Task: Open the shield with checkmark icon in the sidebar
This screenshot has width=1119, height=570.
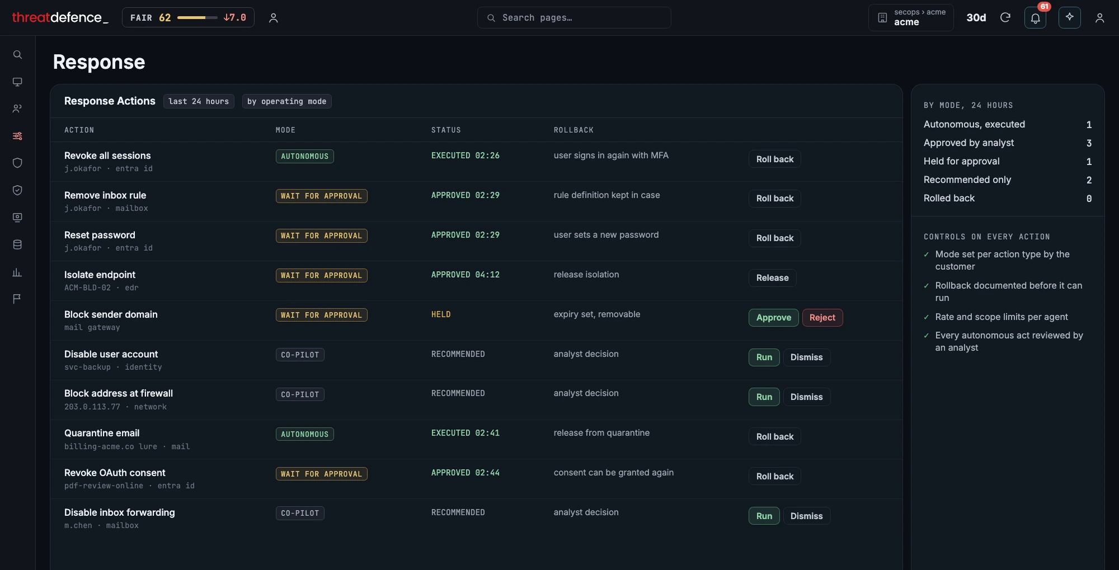Action: coord(17,190)
